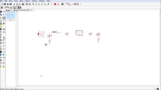Click the LTC Spice logo button
The image size is (161, 90).
tap(76, 4)
